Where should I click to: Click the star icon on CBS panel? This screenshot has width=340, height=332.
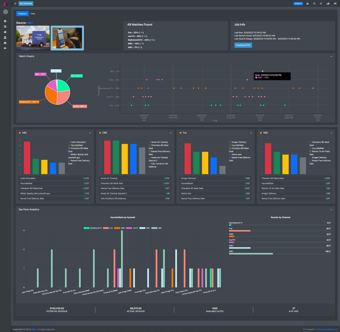[100, 133]
